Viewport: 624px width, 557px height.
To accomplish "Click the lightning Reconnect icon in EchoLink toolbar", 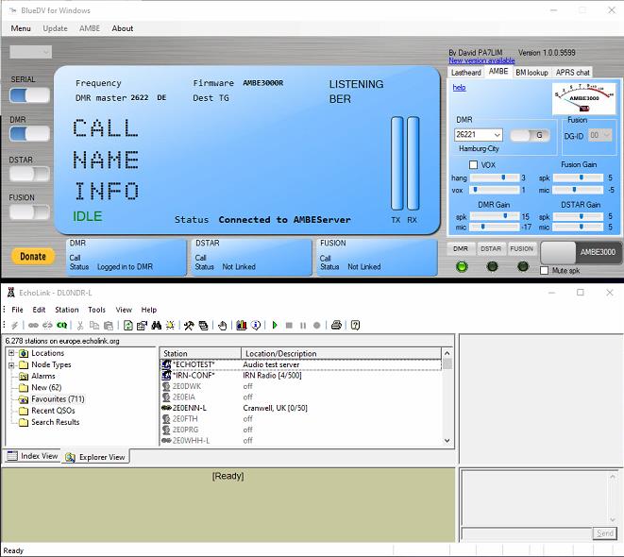I will pos(14,326).
